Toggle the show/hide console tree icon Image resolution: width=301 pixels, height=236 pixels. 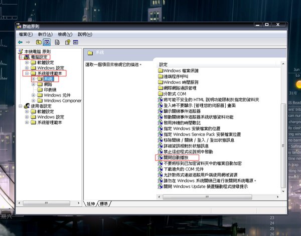47,42
